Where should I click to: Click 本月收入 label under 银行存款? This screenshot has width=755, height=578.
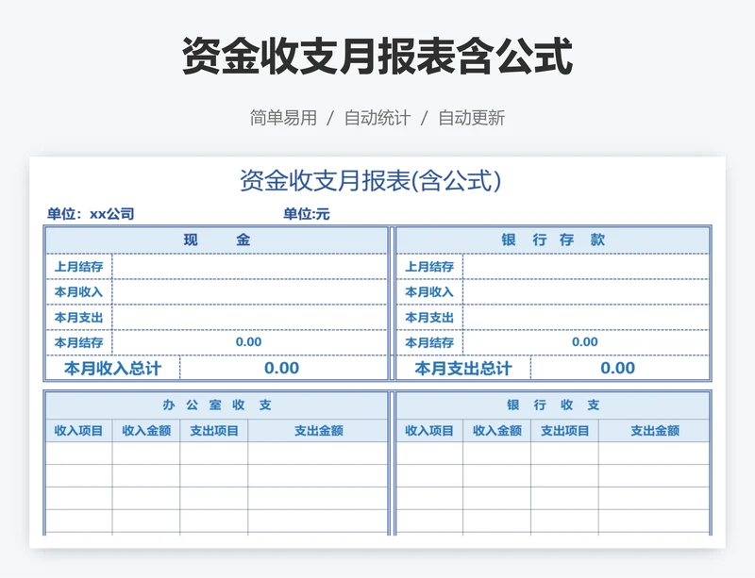click(429, 292)
